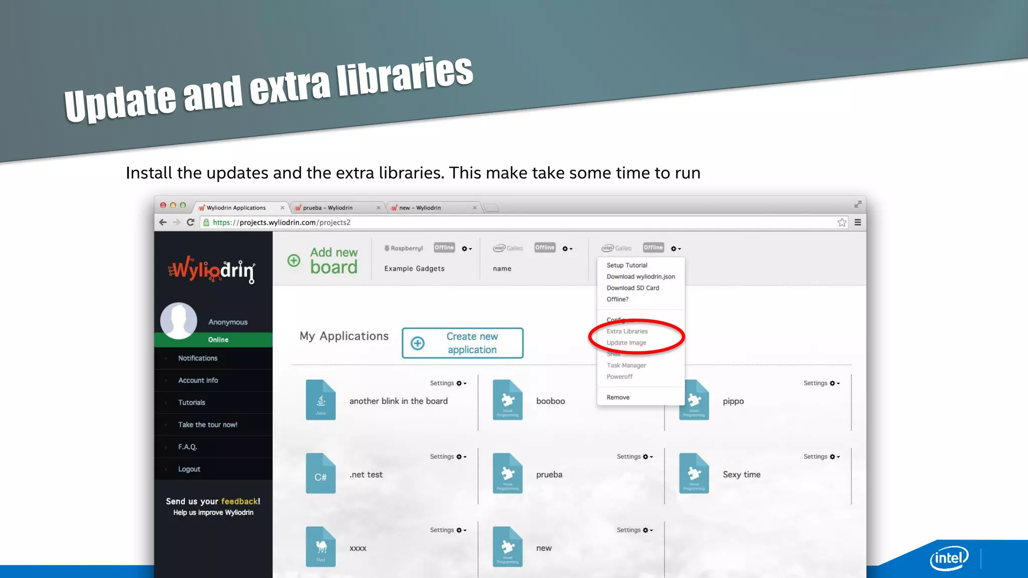Open the C# icon for .net test

point(321,473)
